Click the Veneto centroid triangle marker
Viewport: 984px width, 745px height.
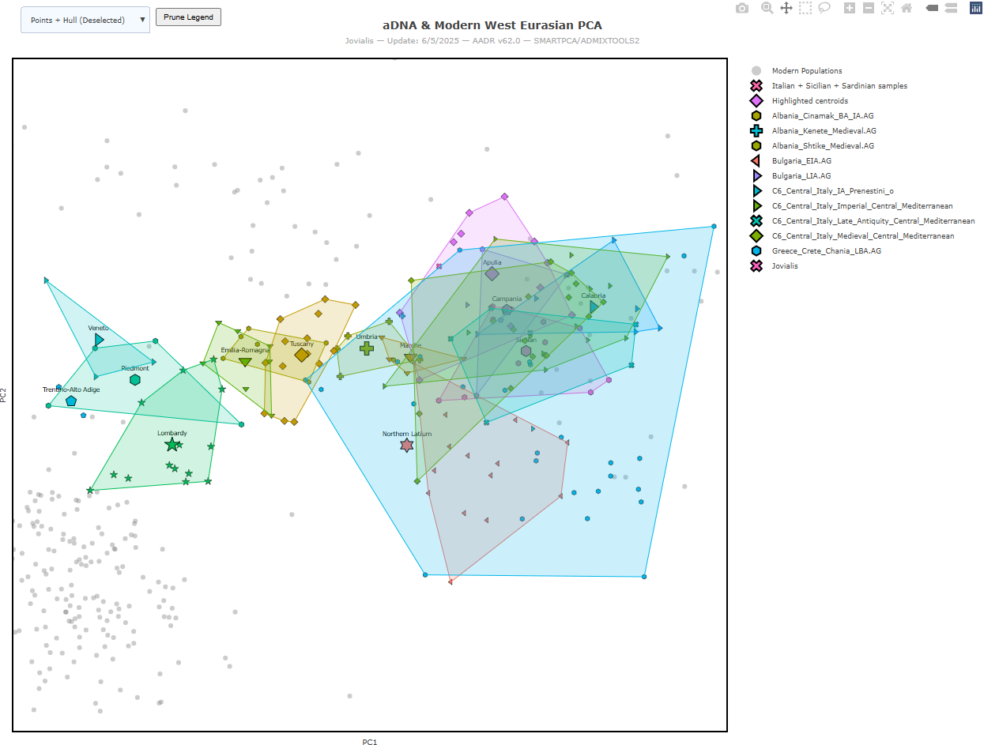(x=99, y=340)
